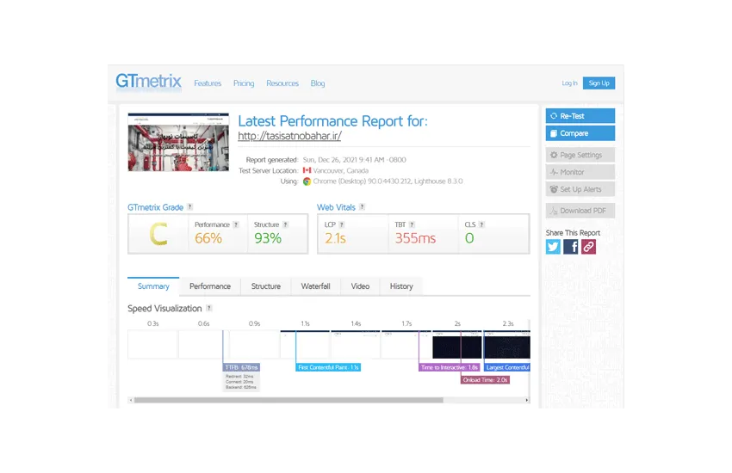The image size is (732, 473).
Task: Open the tasisatnobahar.ir URL link
Action: 290,136
